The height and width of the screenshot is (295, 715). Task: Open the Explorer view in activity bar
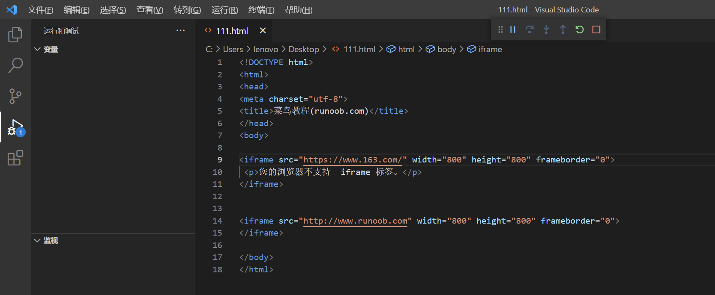pos(15,35)
